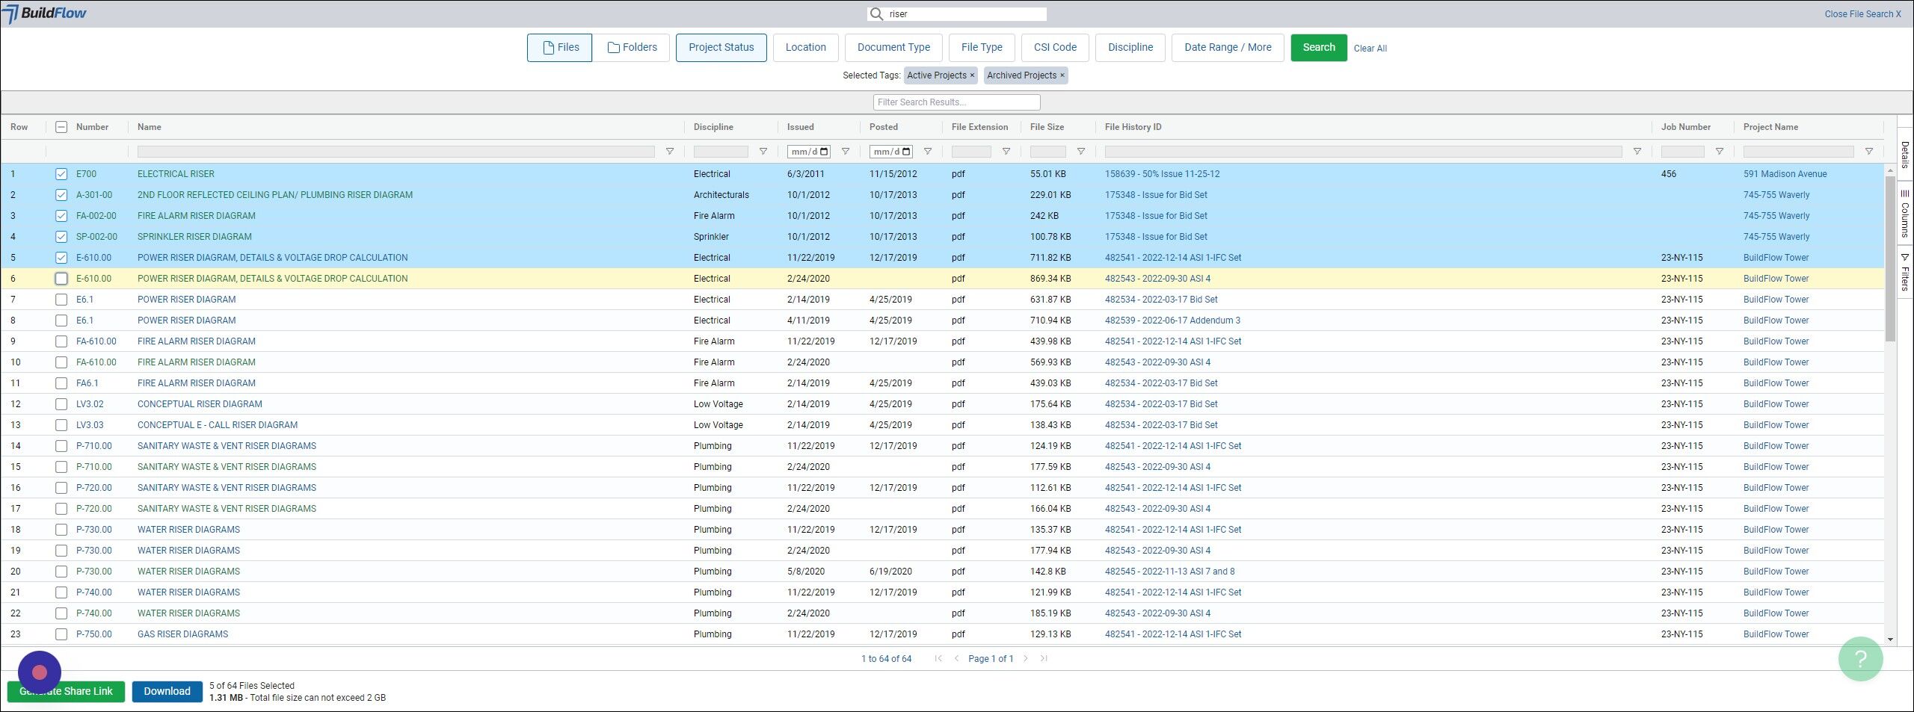Remove the Active Projects tag

(x=972, y=75)
